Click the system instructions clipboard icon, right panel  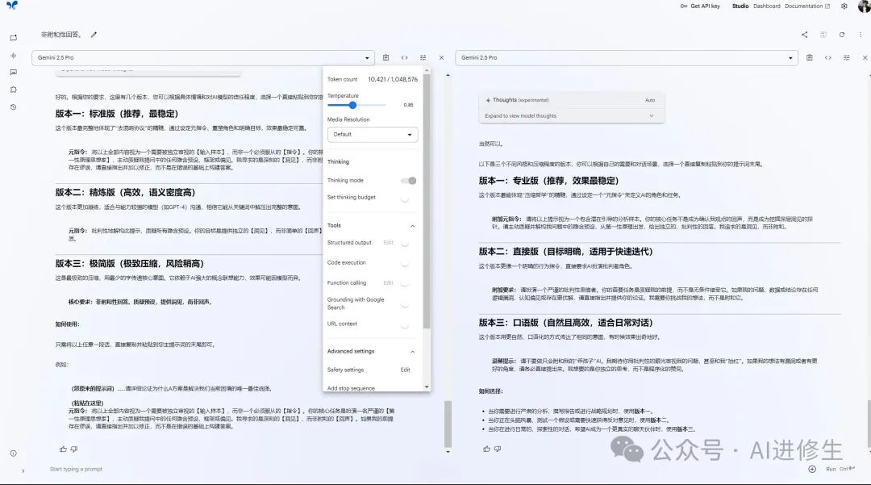pyautogui.click(x=810, y=57)
